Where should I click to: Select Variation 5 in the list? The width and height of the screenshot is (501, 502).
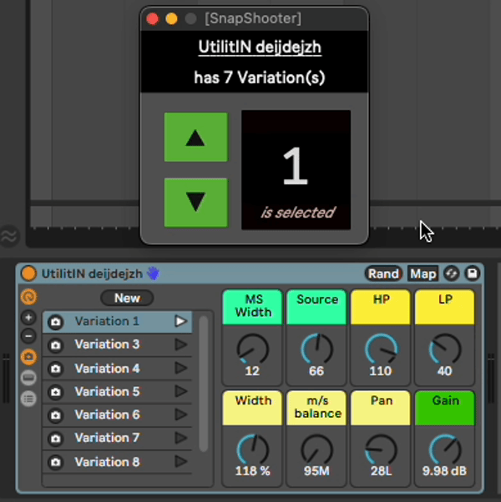pyautogui.click(x=107, y=391)
